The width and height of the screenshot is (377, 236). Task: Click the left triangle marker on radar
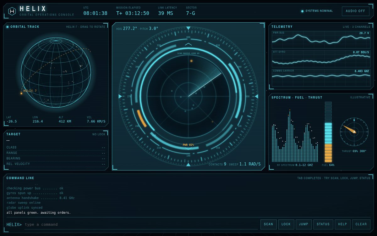coord(120,96)
